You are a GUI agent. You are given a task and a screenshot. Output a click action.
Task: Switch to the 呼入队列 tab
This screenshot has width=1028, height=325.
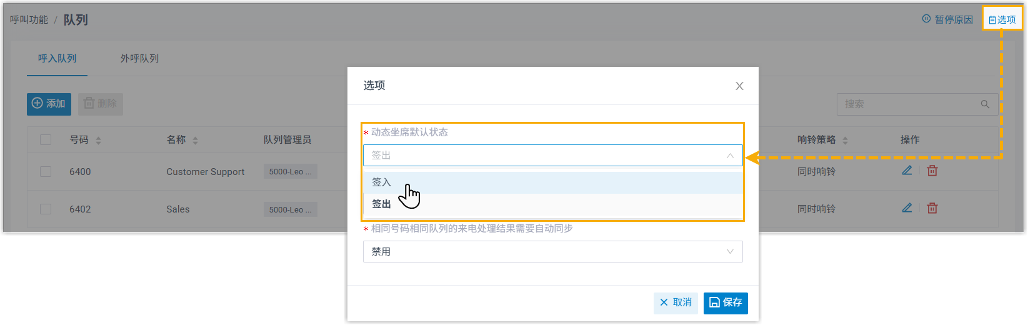57,59
